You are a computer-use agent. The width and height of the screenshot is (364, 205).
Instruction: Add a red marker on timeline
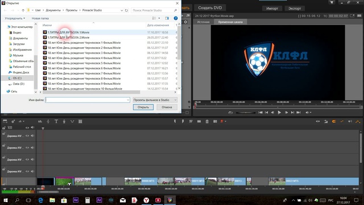tap(222, 121)
